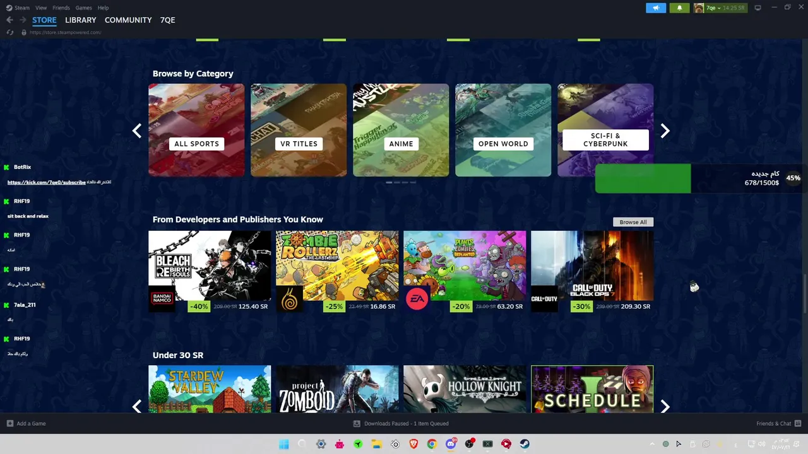Screen dimensions: 808x454
Task: Open Stardew Valley game
Action: 210,389
